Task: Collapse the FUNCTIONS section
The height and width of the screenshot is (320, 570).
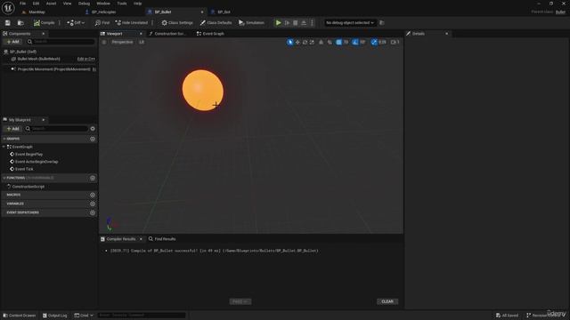Action: (x=4, y=178)
